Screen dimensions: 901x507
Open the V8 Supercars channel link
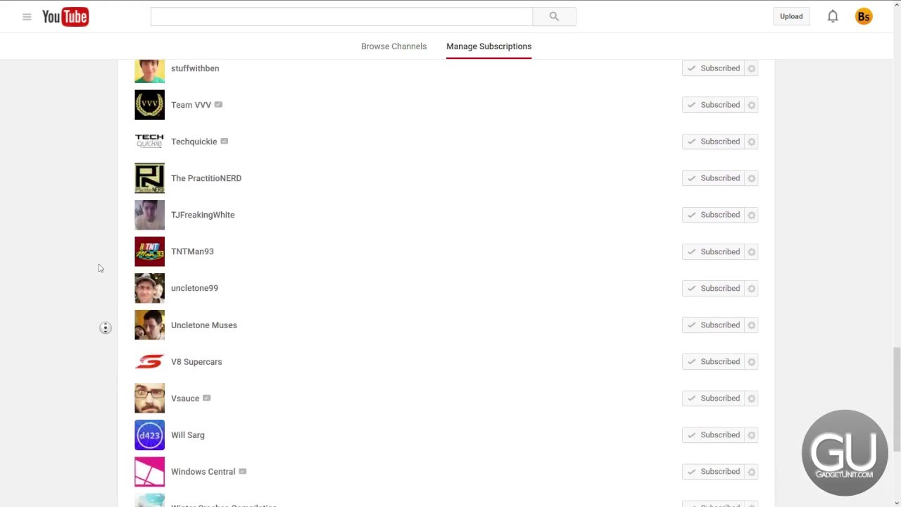click(x=196, y=362)
